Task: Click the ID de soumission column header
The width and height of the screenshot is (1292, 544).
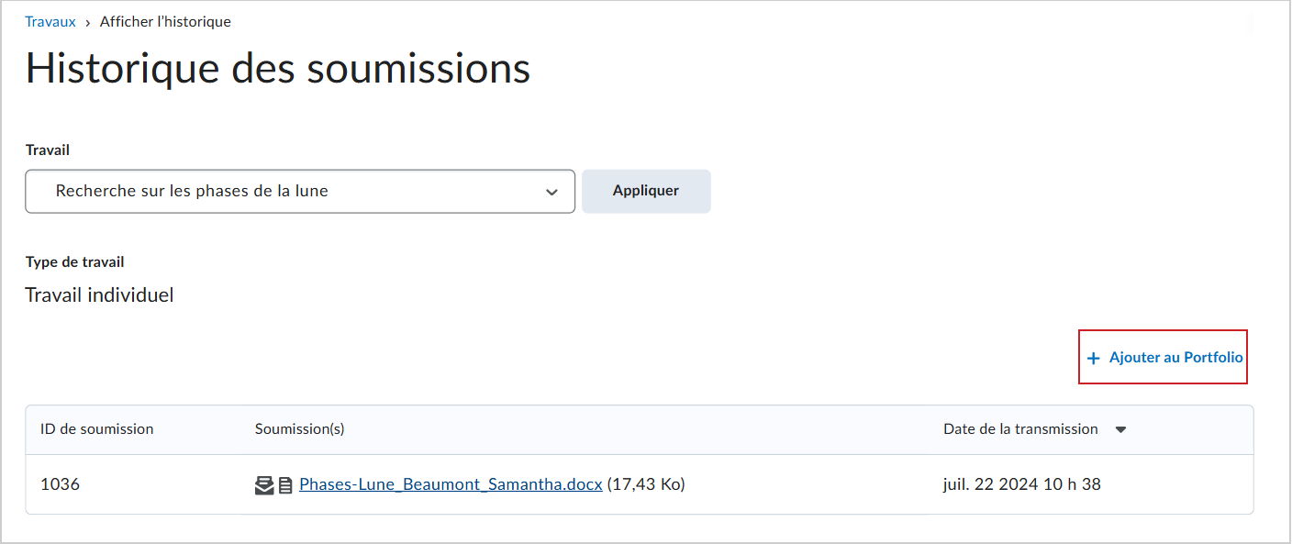Action: (97, 428)
